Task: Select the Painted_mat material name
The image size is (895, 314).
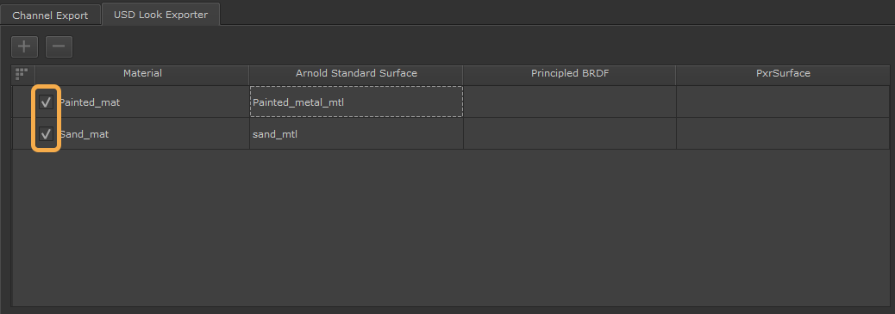Action: (x=91, y=102)
